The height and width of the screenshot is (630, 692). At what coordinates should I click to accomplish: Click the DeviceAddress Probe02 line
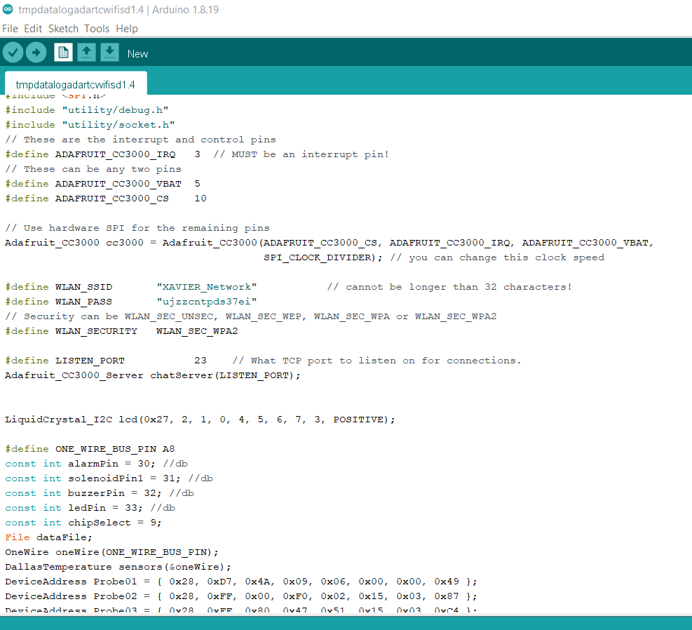241,596
